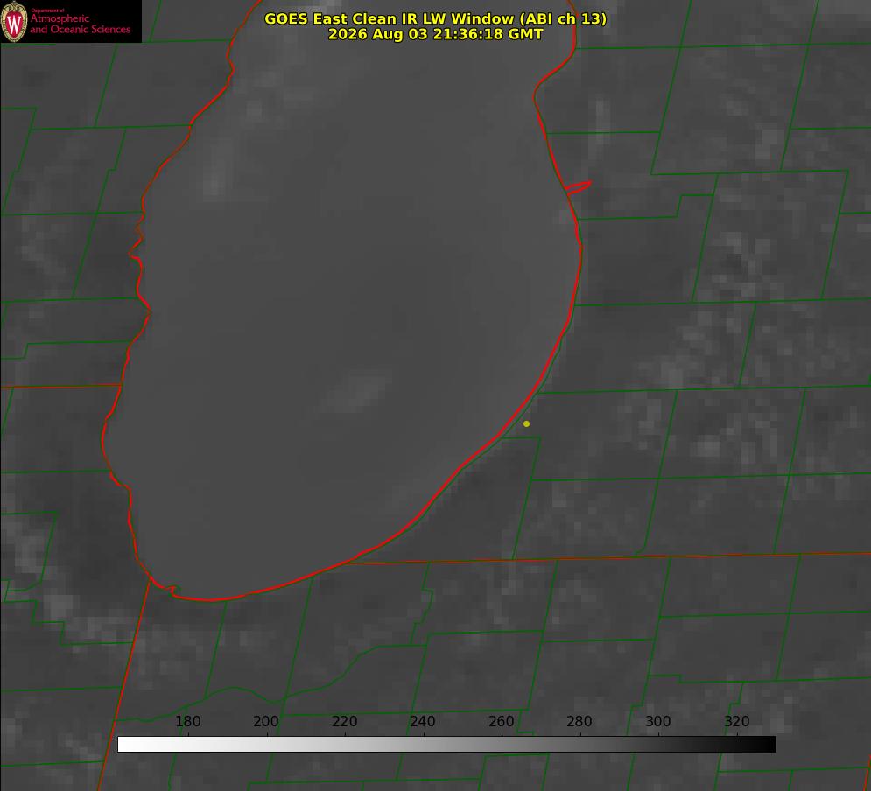Click the 260 label on the colorbar
The width and height of the screenshot is (871, 791).
pos(501,721)
